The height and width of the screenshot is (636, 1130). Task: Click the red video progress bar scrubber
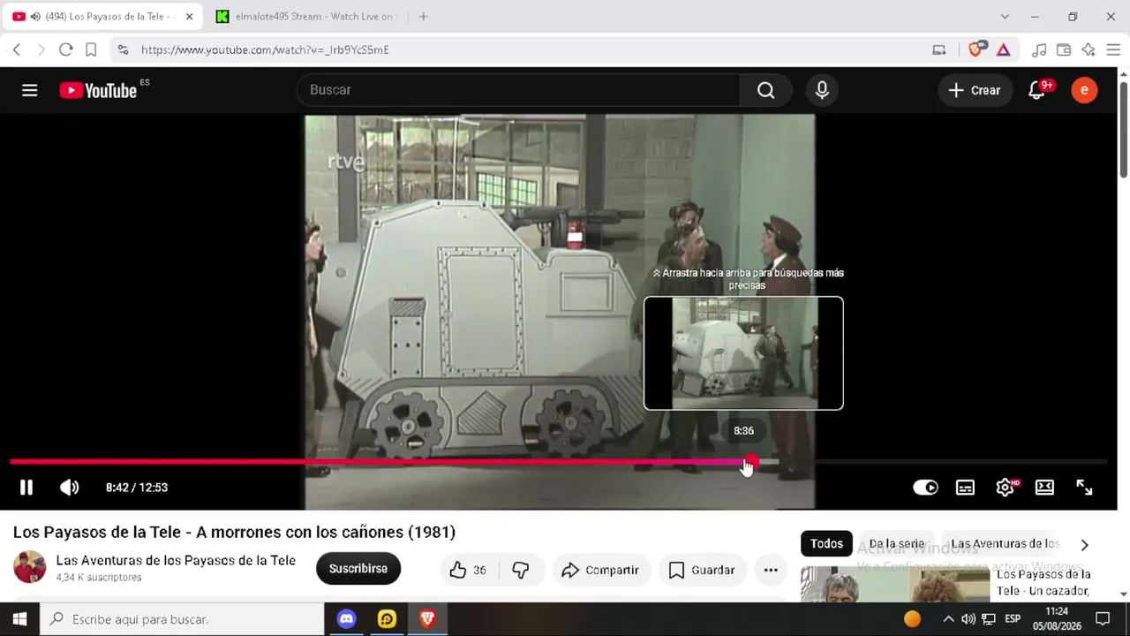(750, 462)
